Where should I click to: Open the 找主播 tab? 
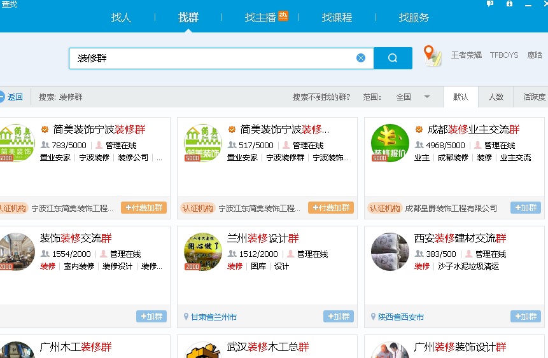pos(260,17)
